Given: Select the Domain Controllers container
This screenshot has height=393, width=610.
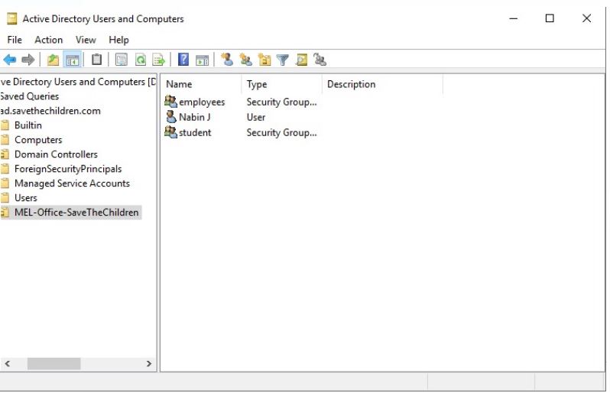Looking at the screenshot, I should point(56,154).
